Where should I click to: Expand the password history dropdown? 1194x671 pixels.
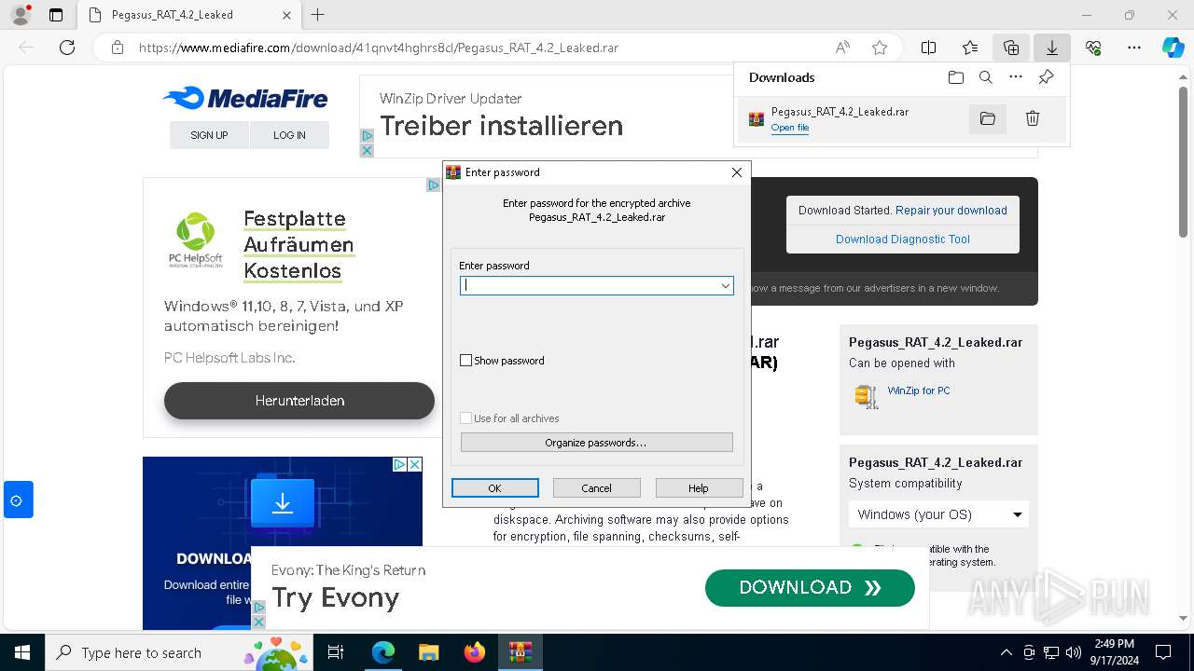[725, 286]
